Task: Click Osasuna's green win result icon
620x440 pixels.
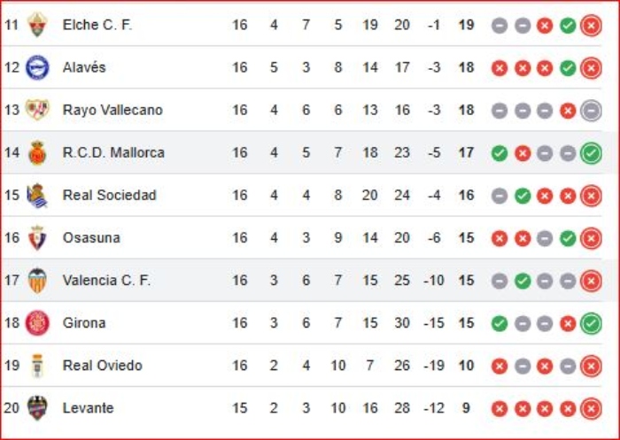Action: pos(568,238)
